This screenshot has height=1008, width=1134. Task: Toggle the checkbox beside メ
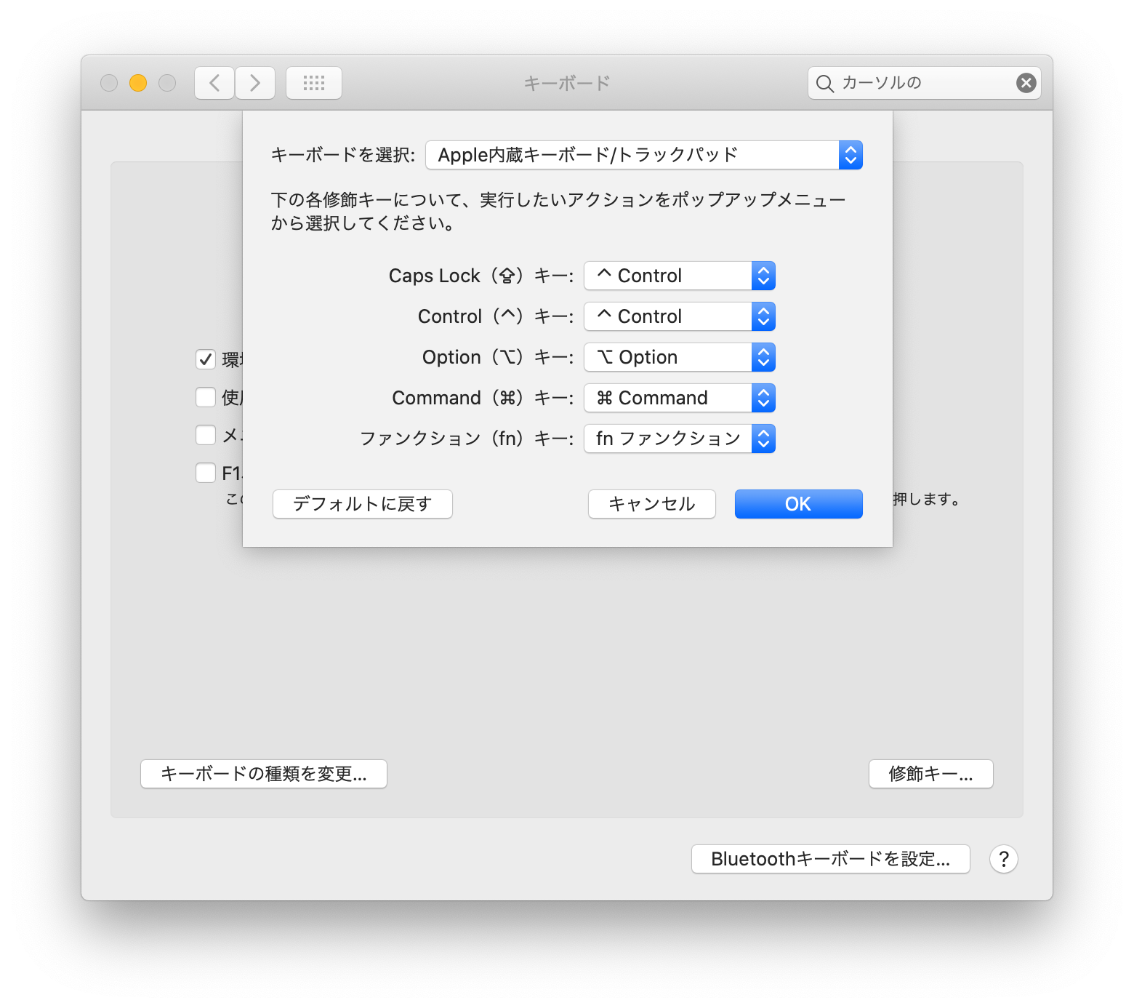206,435
